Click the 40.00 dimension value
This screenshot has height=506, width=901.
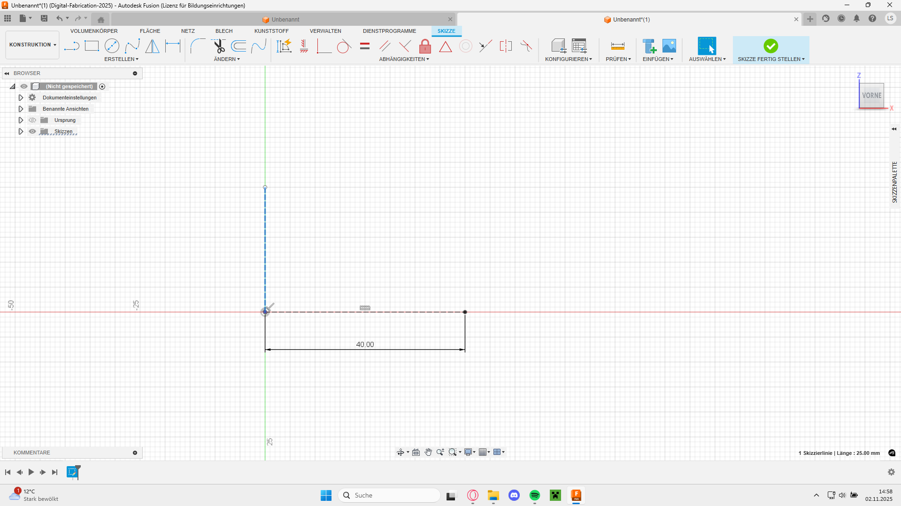365,344
